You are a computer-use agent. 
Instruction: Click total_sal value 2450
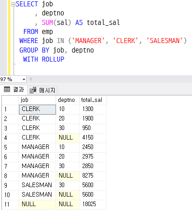click(93, 147)
